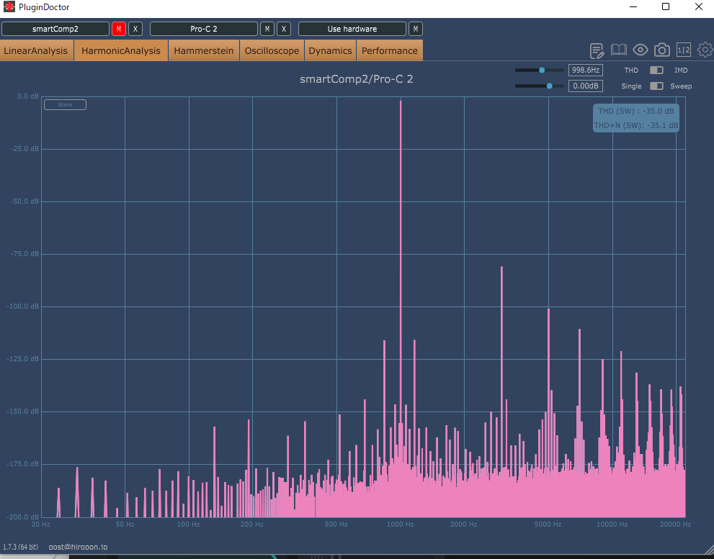Image resolution: width=714 pixels, height=559 pixels.
Task: Click the THD (SW) readout
Action: pyautogui.click(x=636, y=111)
